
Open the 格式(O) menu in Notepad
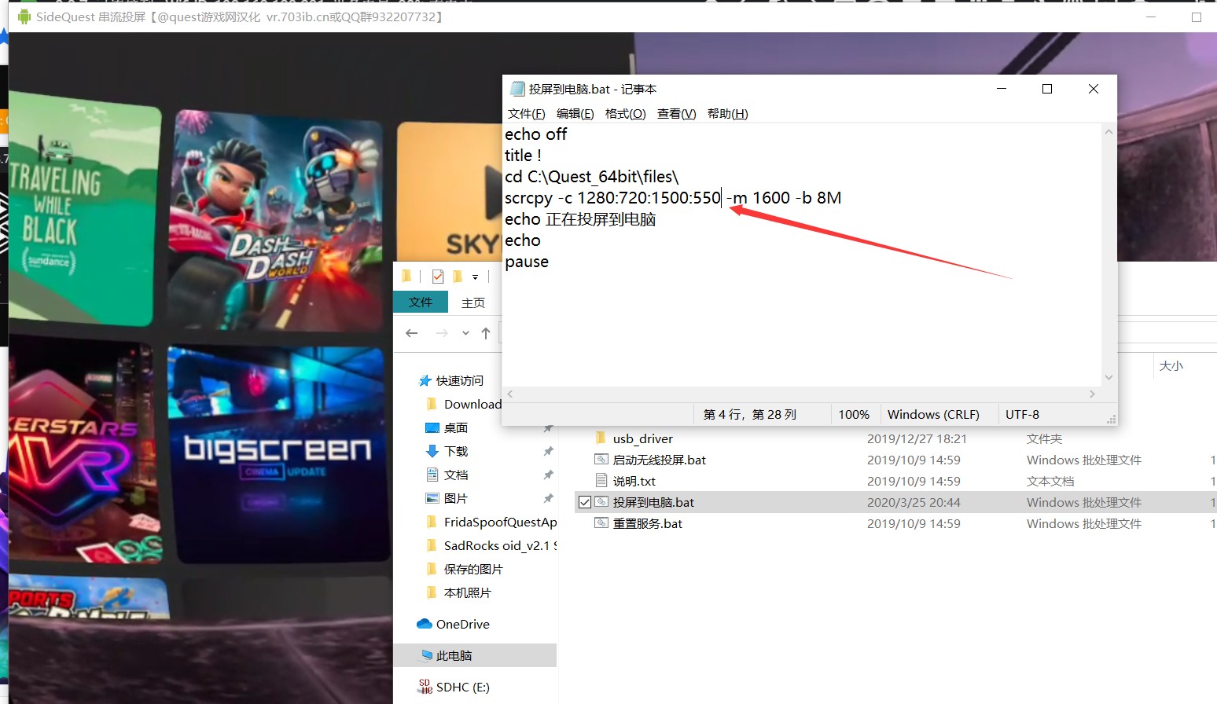625,113
